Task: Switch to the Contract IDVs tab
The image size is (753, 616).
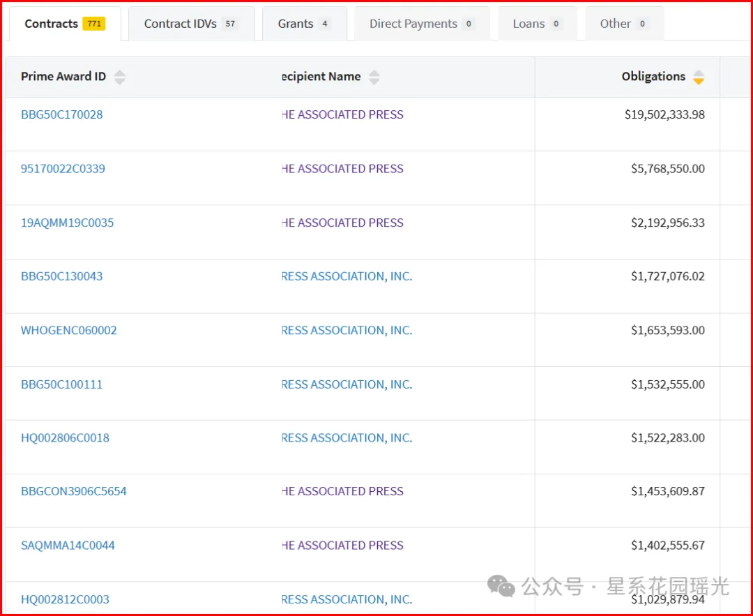Action: tap(191, 24)
